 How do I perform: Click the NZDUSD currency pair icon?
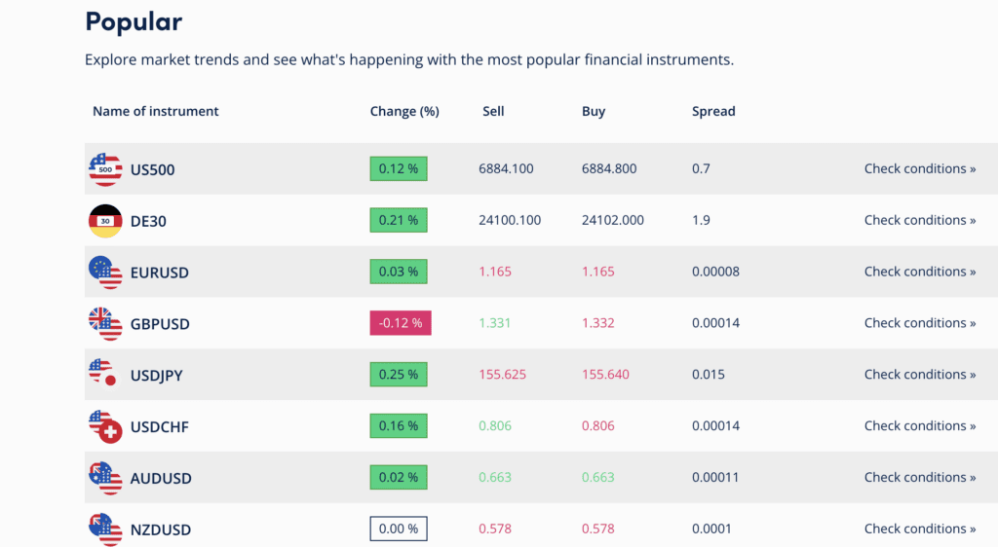coord(104,529)
